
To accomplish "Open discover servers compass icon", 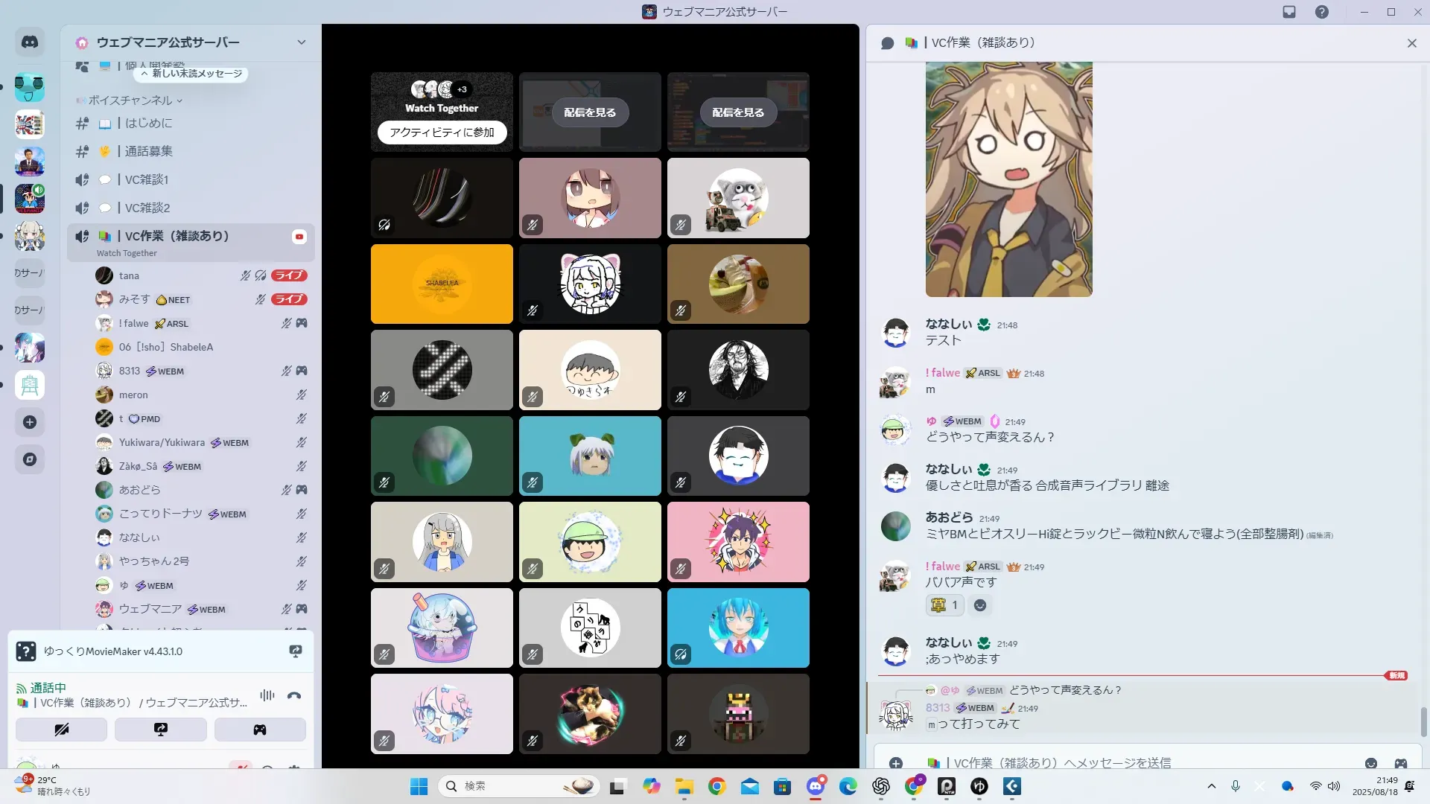I will point(30,459).
